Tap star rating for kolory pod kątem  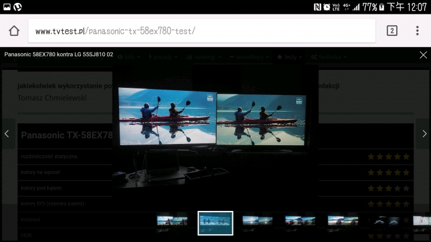388,188
